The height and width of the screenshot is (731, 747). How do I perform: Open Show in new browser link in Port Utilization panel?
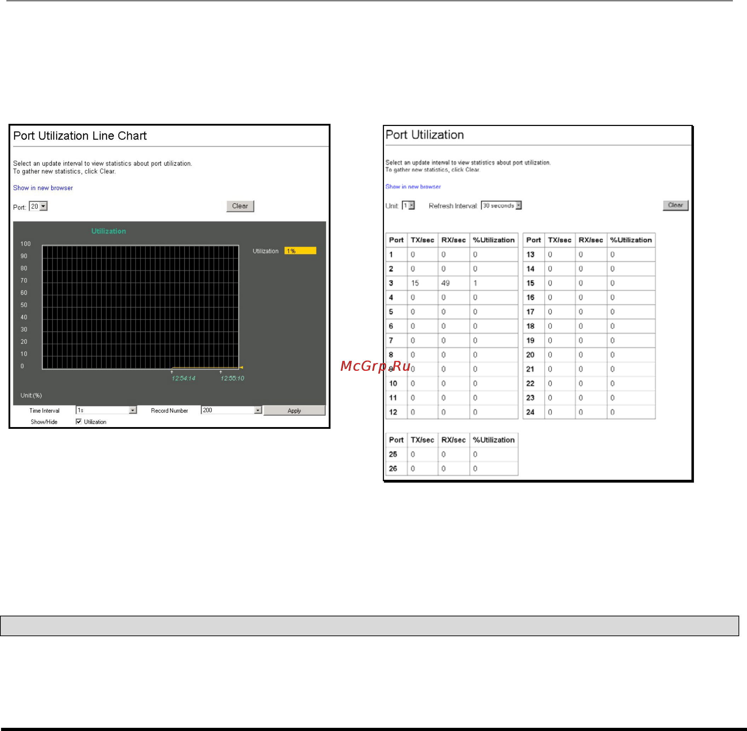413,186
